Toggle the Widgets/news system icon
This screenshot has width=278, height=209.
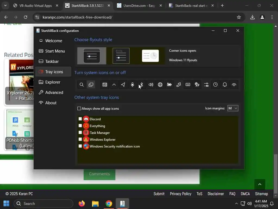pyautogui.click(x=105, y=85)
